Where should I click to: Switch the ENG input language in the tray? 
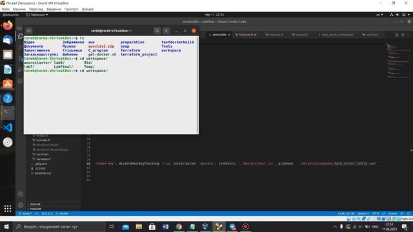point(376,226)
